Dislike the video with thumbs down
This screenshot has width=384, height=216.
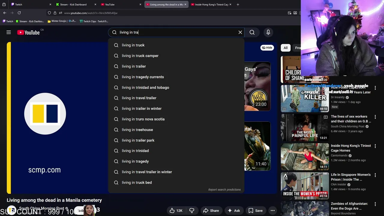[192, 211]
